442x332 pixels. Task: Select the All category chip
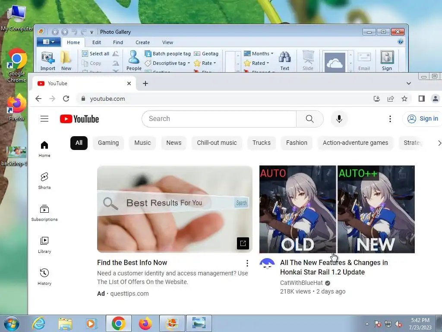pyautogui.click(x=79, y=143)
